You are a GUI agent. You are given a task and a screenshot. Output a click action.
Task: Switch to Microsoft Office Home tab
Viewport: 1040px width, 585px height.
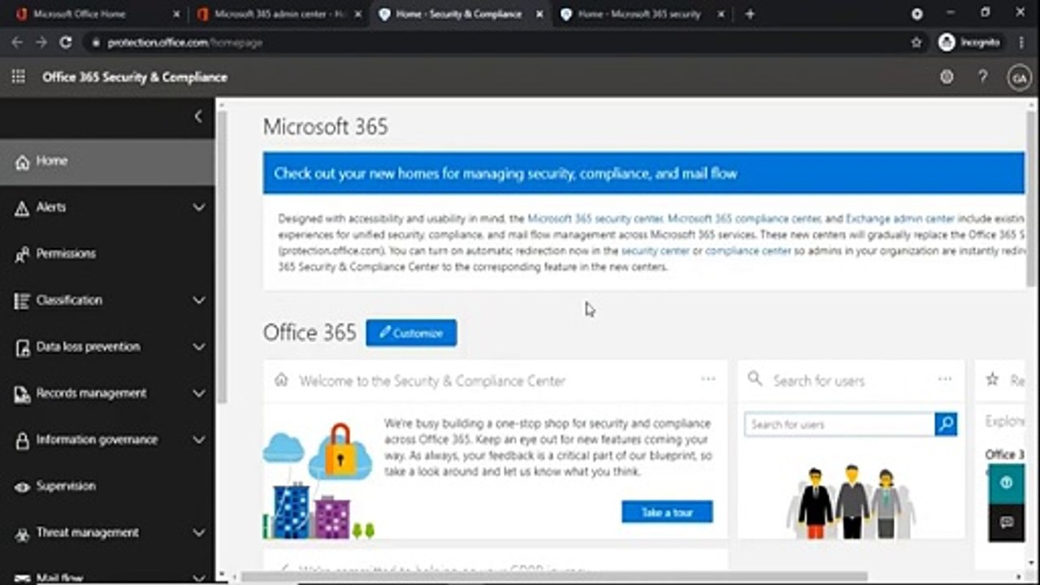click(x=96, y=14)
